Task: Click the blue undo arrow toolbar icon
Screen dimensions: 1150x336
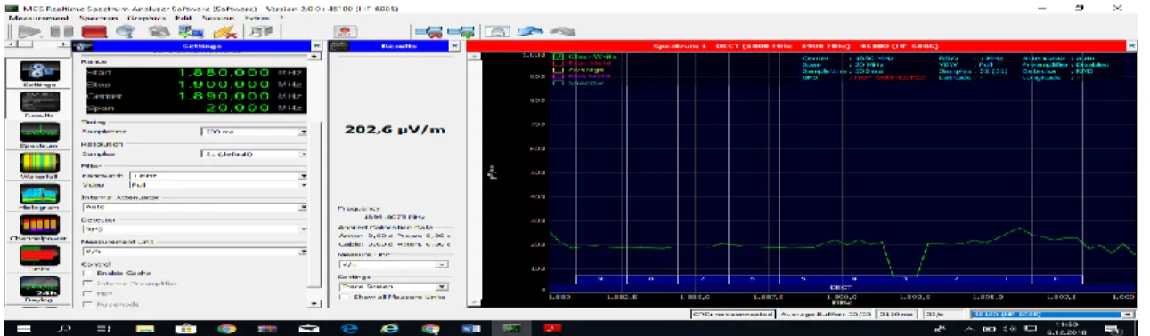Action: (531, 30)
